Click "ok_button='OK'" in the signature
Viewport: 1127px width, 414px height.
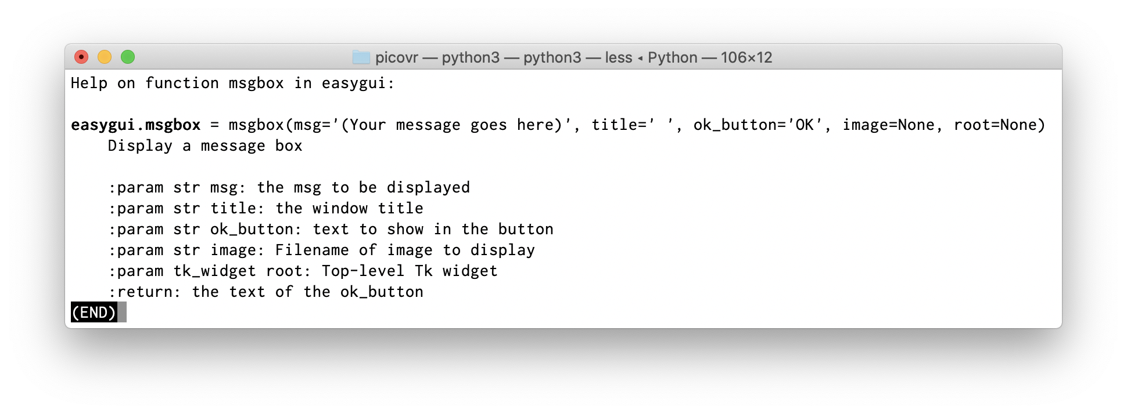coord(758,125)
